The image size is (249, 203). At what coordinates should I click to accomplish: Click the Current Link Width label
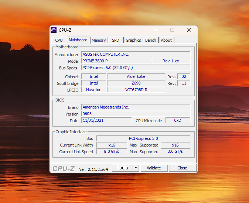76,145
